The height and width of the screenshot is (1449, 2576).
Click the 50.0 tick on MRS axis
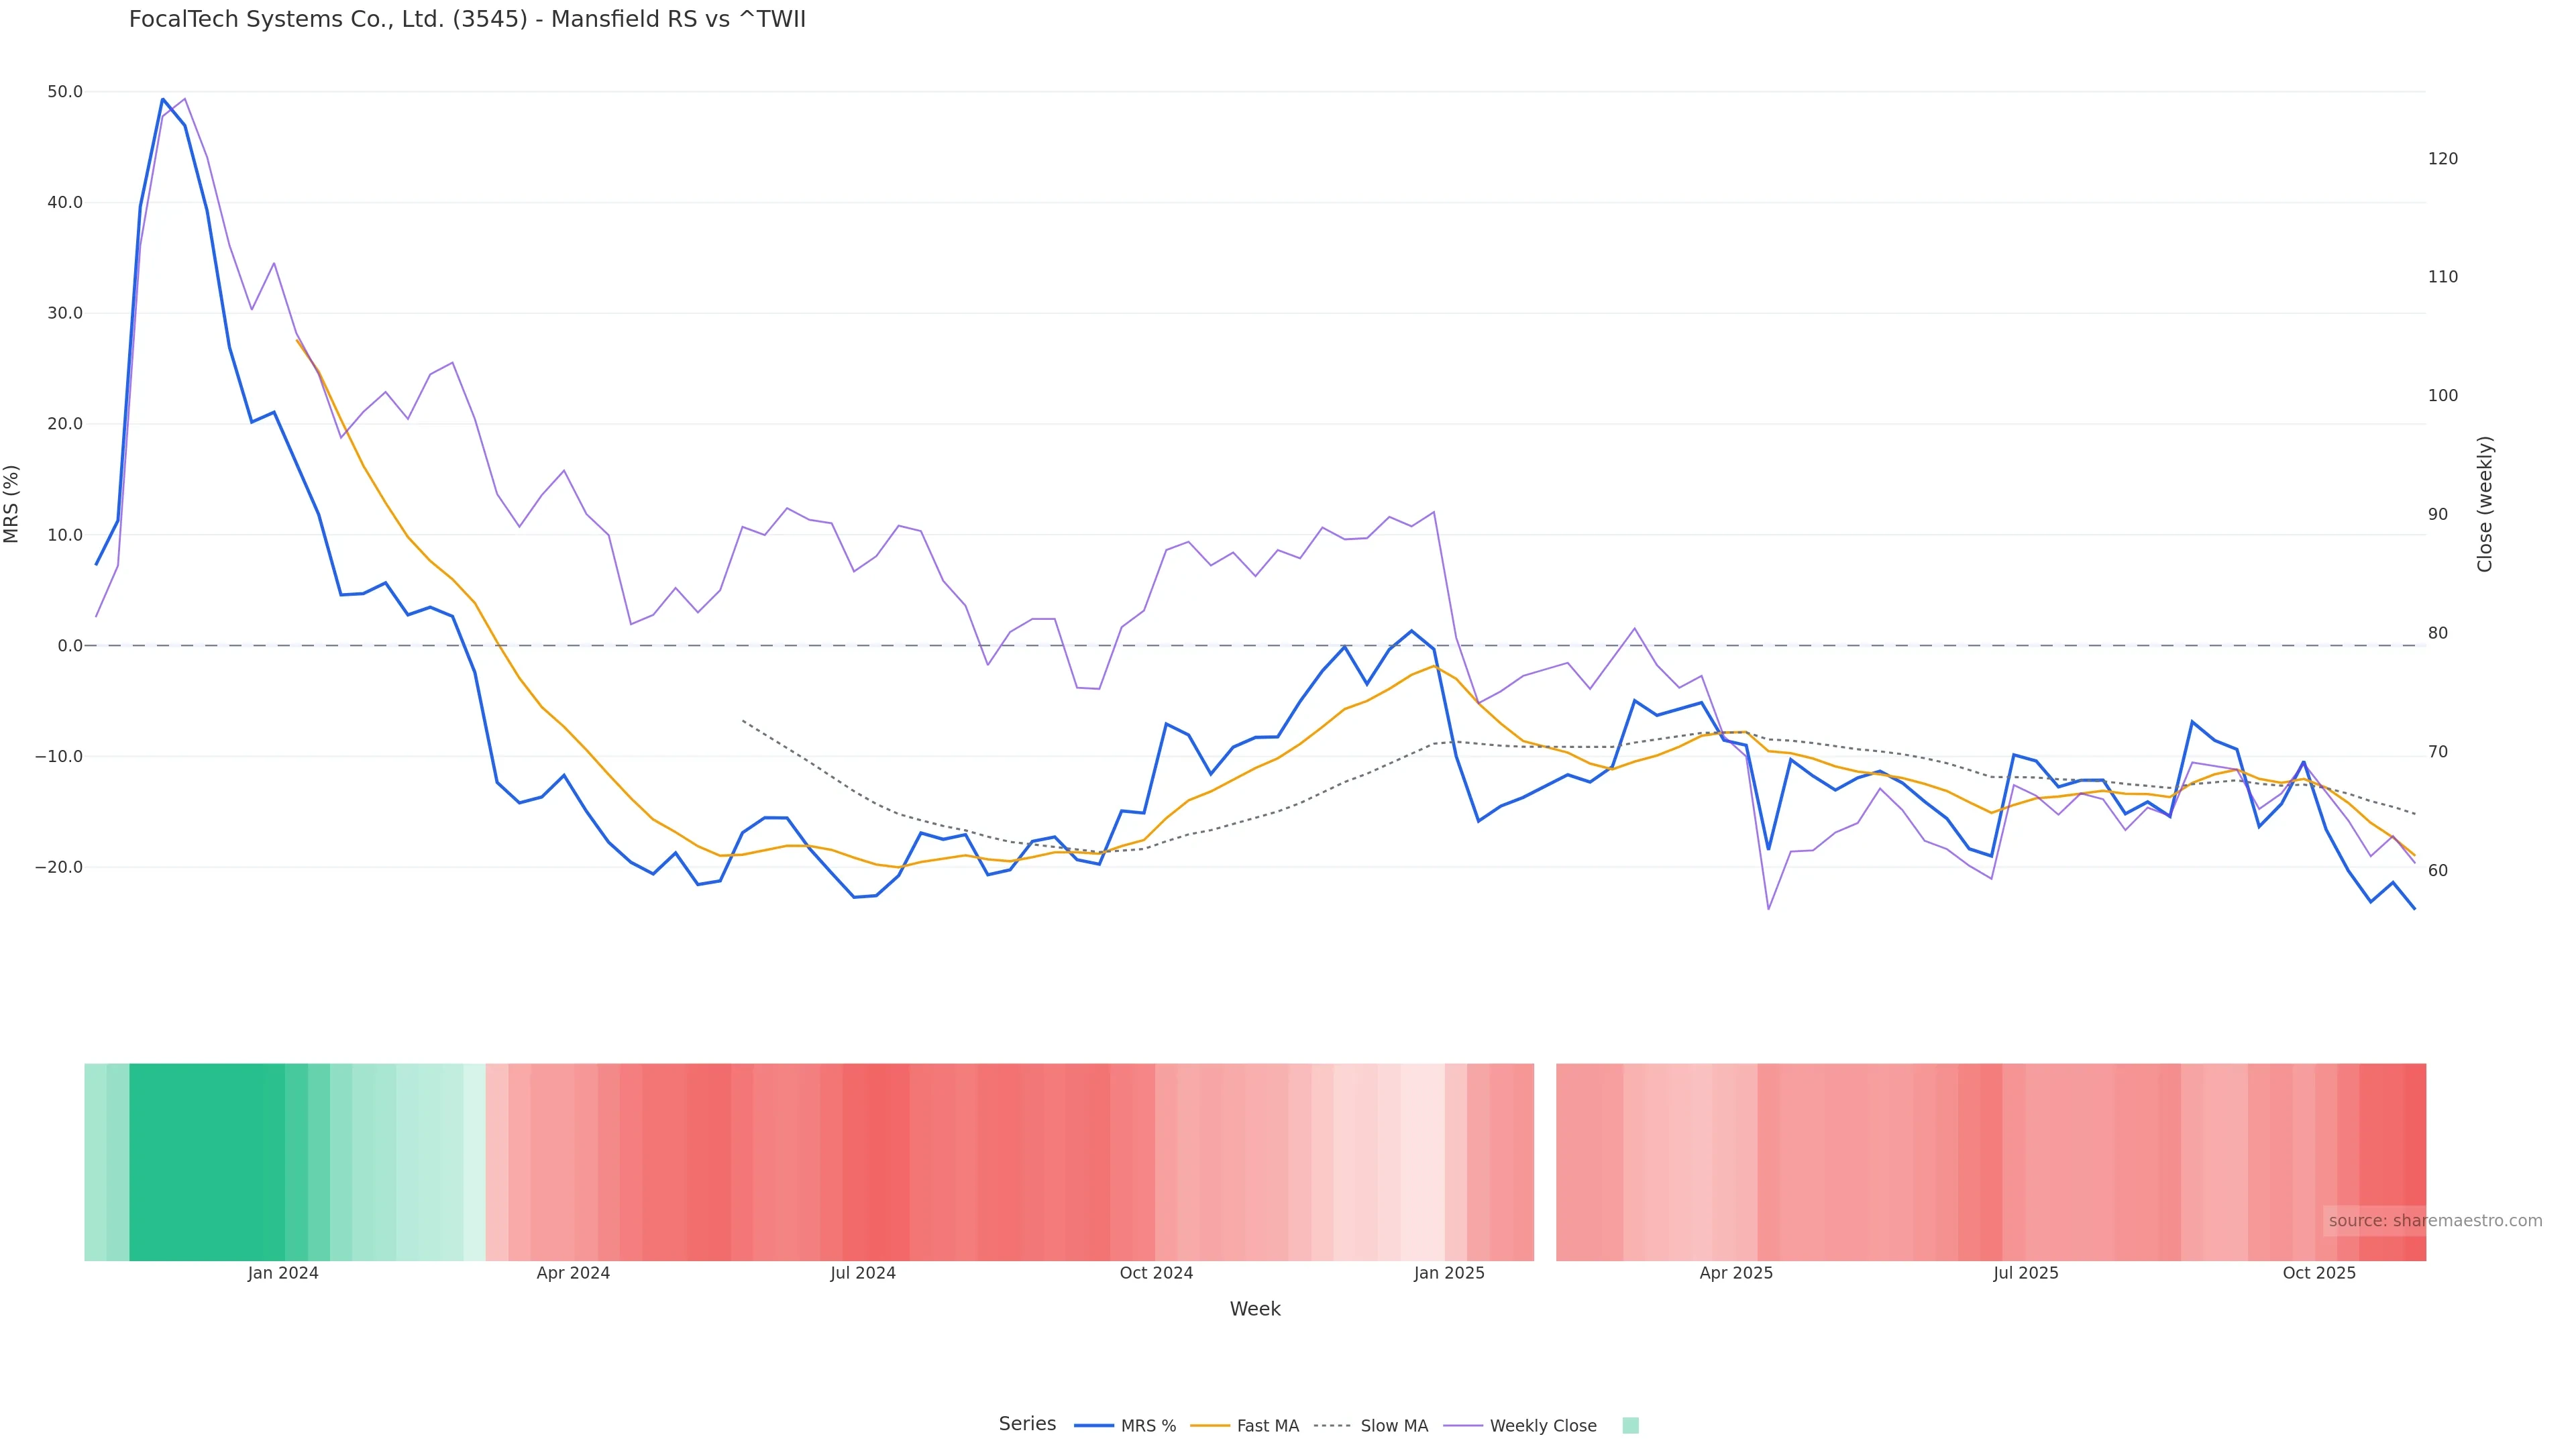click(x=65, y=92)
